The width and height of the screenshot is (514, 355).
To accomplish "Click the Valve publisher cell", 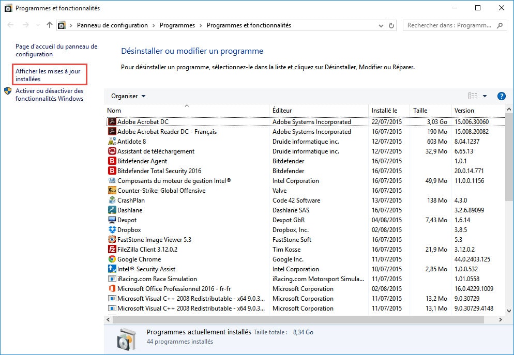I will 279,190.
